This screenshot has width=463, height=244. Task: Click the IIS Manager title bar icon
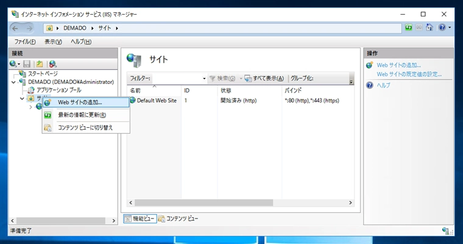tap(15, 14)
